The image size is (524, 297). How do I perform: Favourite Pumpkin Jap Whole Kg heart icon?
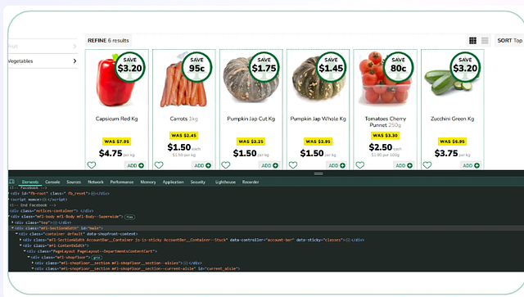293,165
